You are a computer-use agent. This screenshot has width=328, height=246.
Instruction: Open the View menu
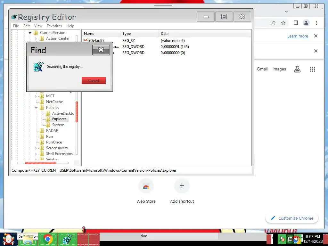[x=38, y=26]
